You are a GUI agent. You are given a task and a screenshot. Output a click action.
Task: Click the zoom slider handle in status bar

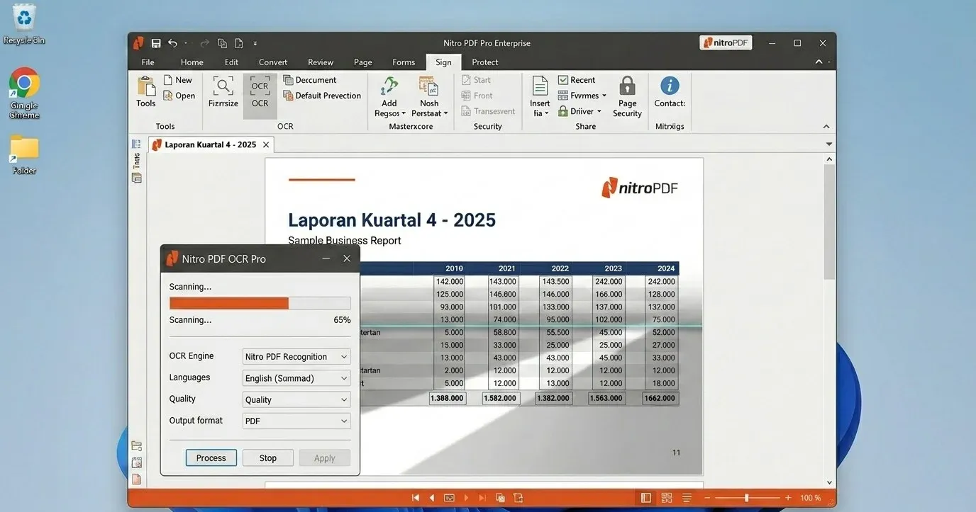point(746,498)
